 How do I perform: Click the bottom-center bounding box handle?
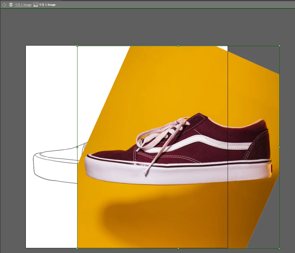click(178, 248)
